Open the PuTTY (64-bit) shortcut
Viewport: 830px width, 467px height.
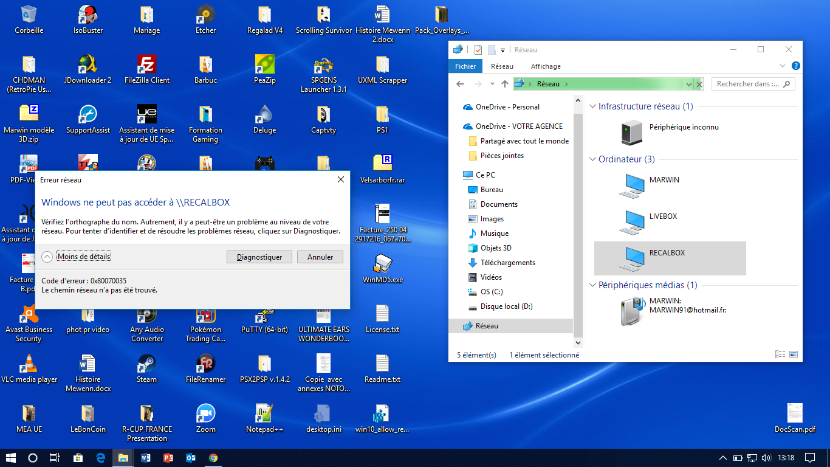point(265,319)
